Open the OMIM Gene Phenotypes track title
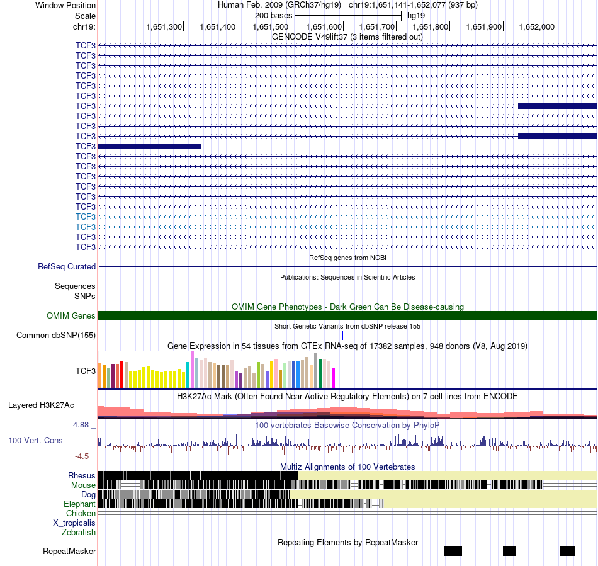The width and height of the screenshot is (598, 566). 347,307
